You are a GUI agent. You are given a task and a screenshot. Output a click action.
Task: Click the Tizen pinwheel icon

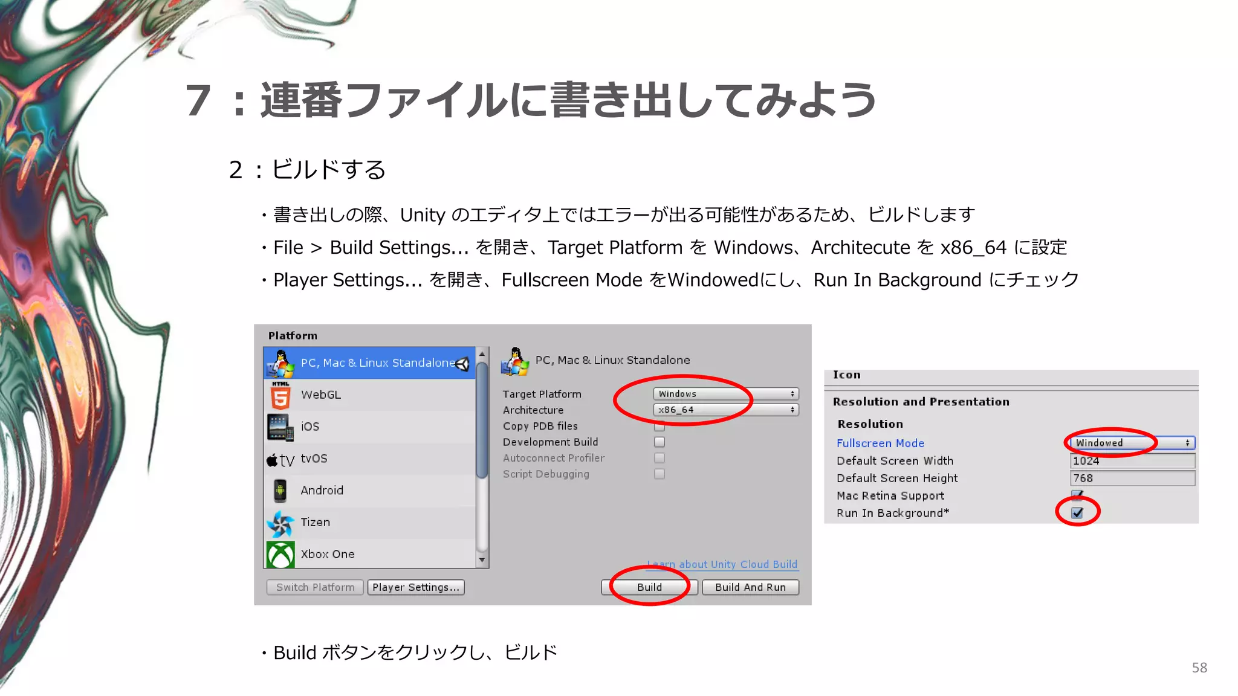click(280, 523)
